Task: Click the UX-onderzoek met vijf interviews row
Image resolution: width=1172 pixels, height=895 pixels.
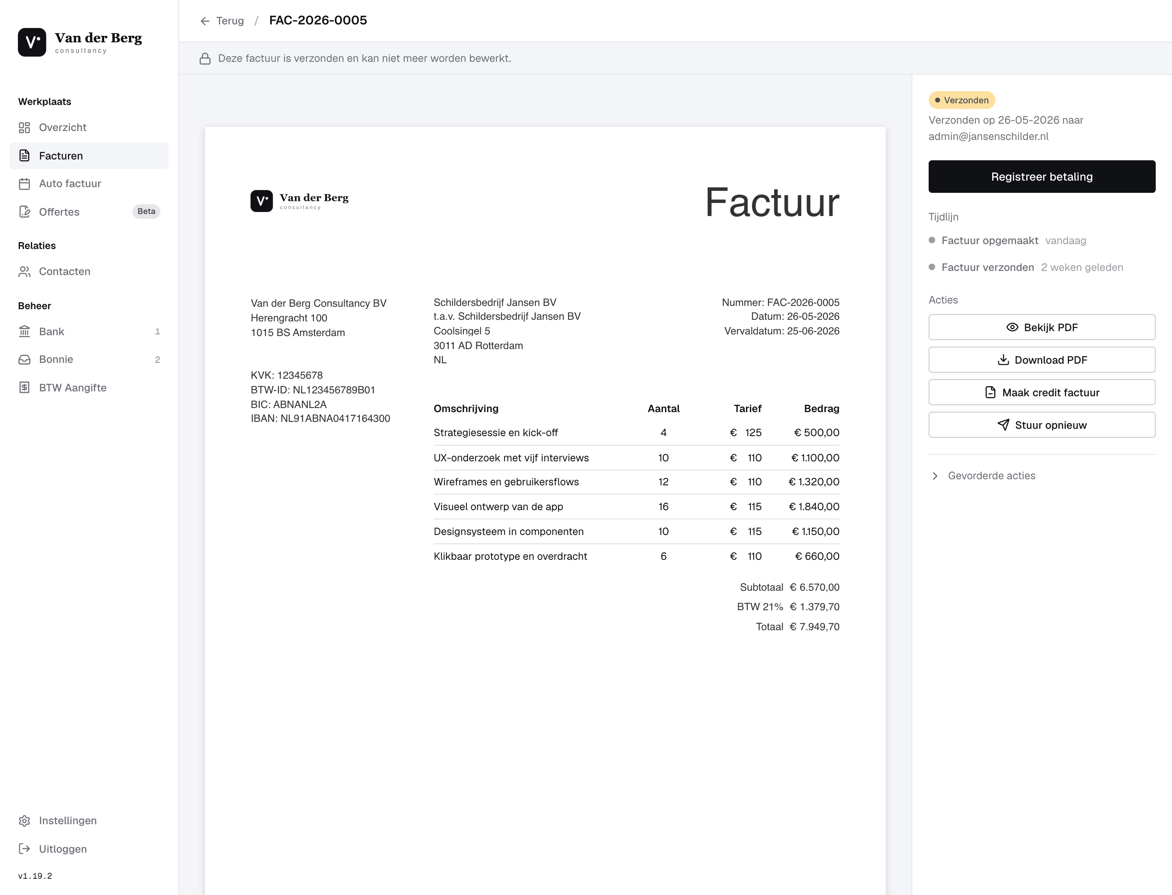Action: (636, 458)
